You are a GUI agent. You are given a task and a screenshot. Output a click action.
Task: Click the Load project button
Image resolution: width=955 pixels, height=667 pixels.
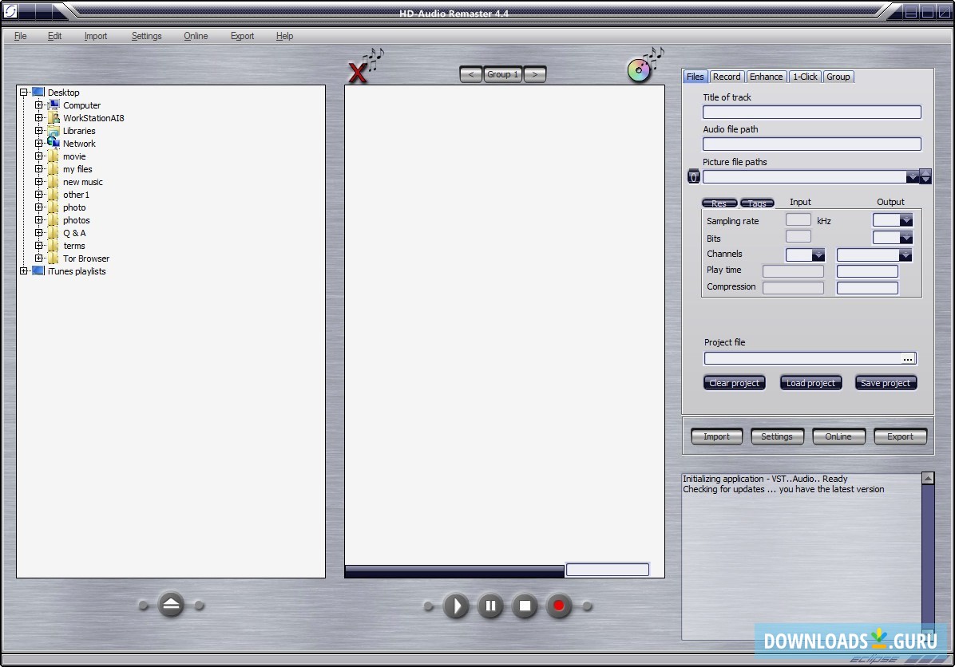tap(810, 383)
